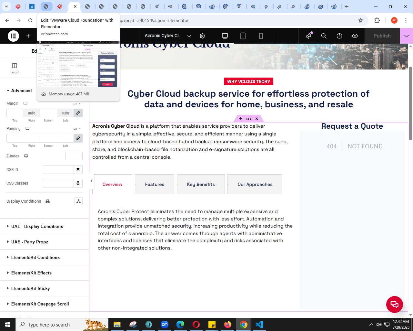Open Visual Studio Code from taskbar
This screenshot has width=413, height=331.
(x=259, y=325)
